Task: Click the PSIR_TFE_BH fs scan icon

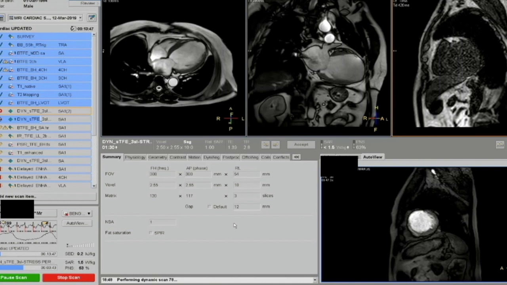Action: 11,144
